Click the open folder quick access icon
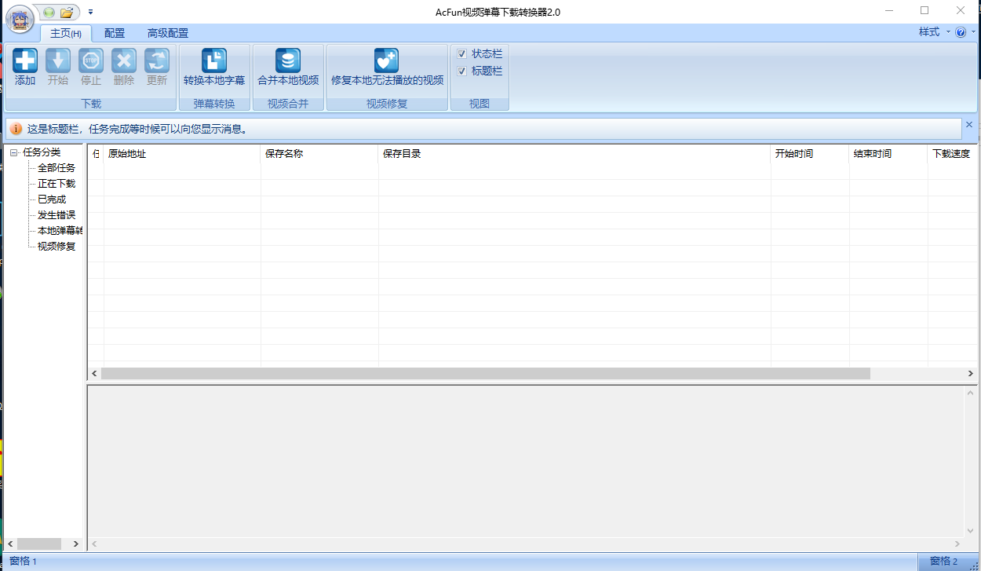This screenshot has width=981, height=571. point(67,13)
